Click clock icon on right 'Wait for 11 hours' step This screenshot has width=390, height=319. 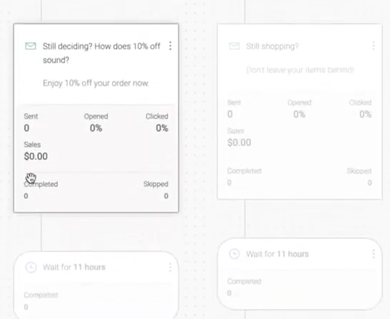tap(234, 254)
